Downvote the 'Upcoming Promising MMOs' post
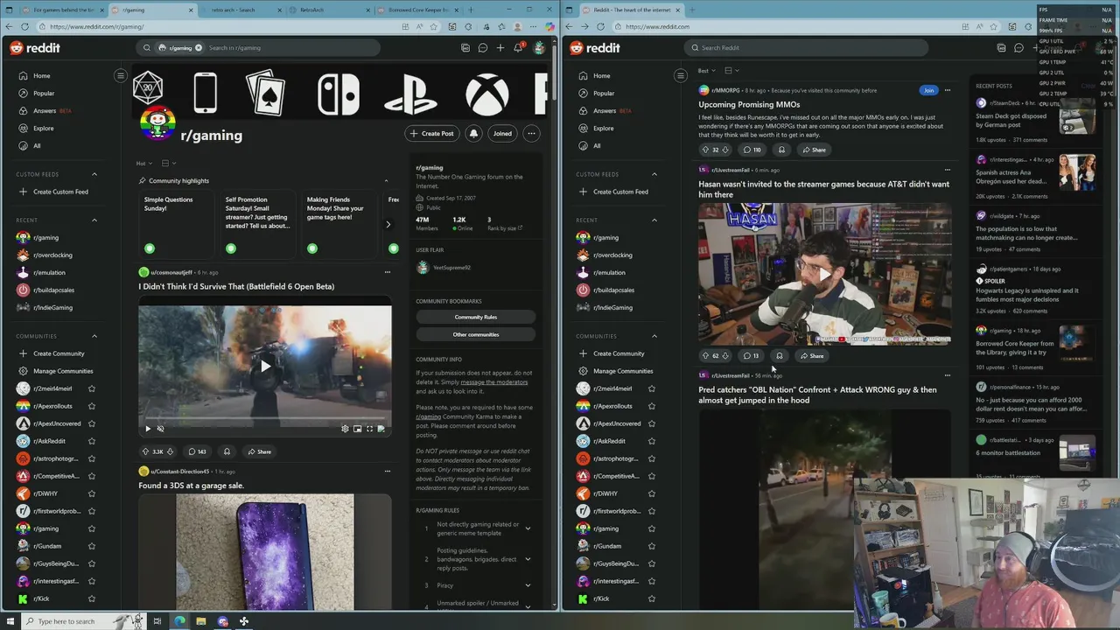 pyautogui.click(x=725, y=150)
